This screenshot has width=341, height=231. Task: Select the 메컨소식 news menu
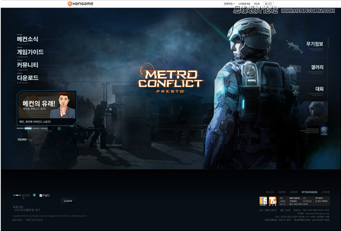[27, 39]
